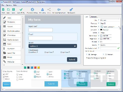Screen dimensions: 123x92
Task: Click the New form toolbar icon
Action: [3, 9]
